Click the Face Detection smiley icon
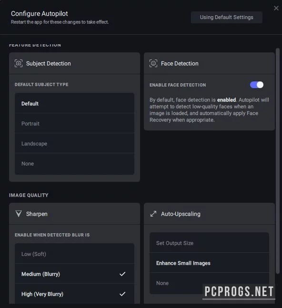Viewport: 282px width, 308px height. pyautogui.click(x=153, y=63)
